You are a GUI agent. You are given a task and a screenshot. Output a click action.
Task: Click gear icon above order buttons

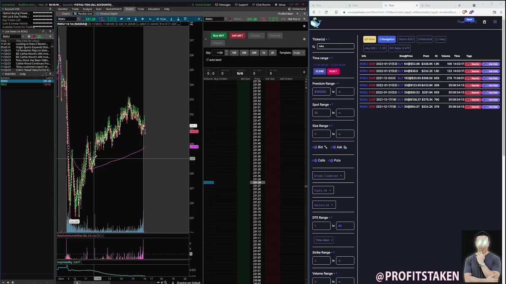[304, 26]
